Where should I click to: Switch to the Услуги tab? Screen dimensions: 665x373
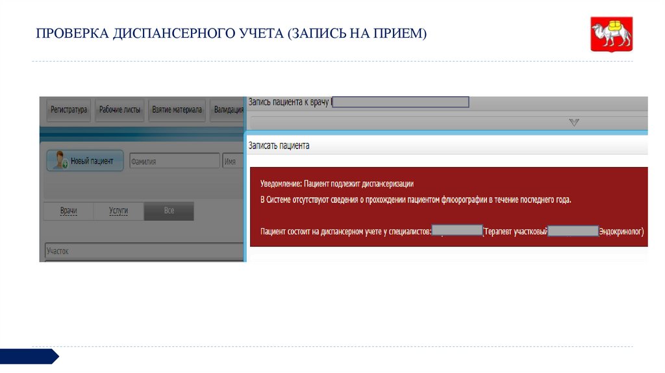(118, 211)
